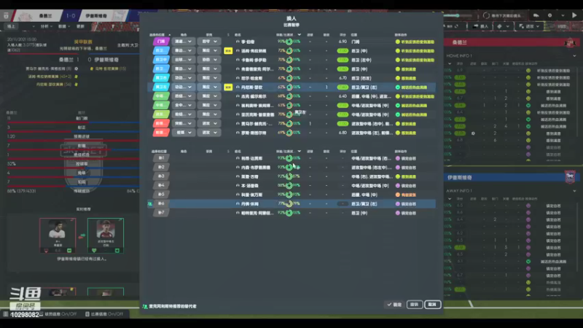
Task: Click yellow card marker in second lineup row
Action: click(228, 50)
